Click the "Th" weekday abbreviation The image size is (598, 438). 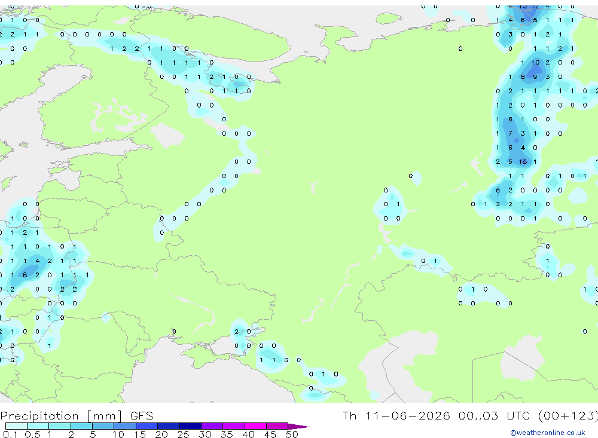coord(349,415)
